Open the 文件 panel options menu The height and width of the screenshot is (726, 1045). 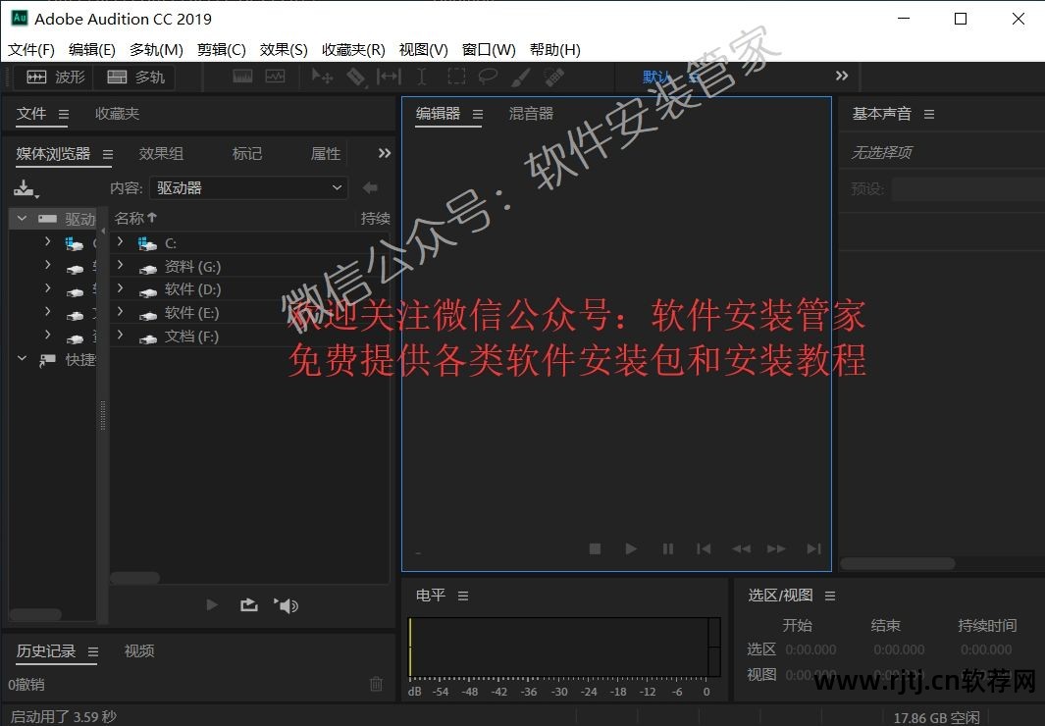click(64, 114)
